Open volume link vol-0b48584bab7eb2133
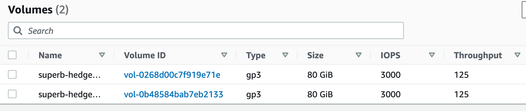Image resolution: width=526 pixels, height=111 pixels. (174, 94)
